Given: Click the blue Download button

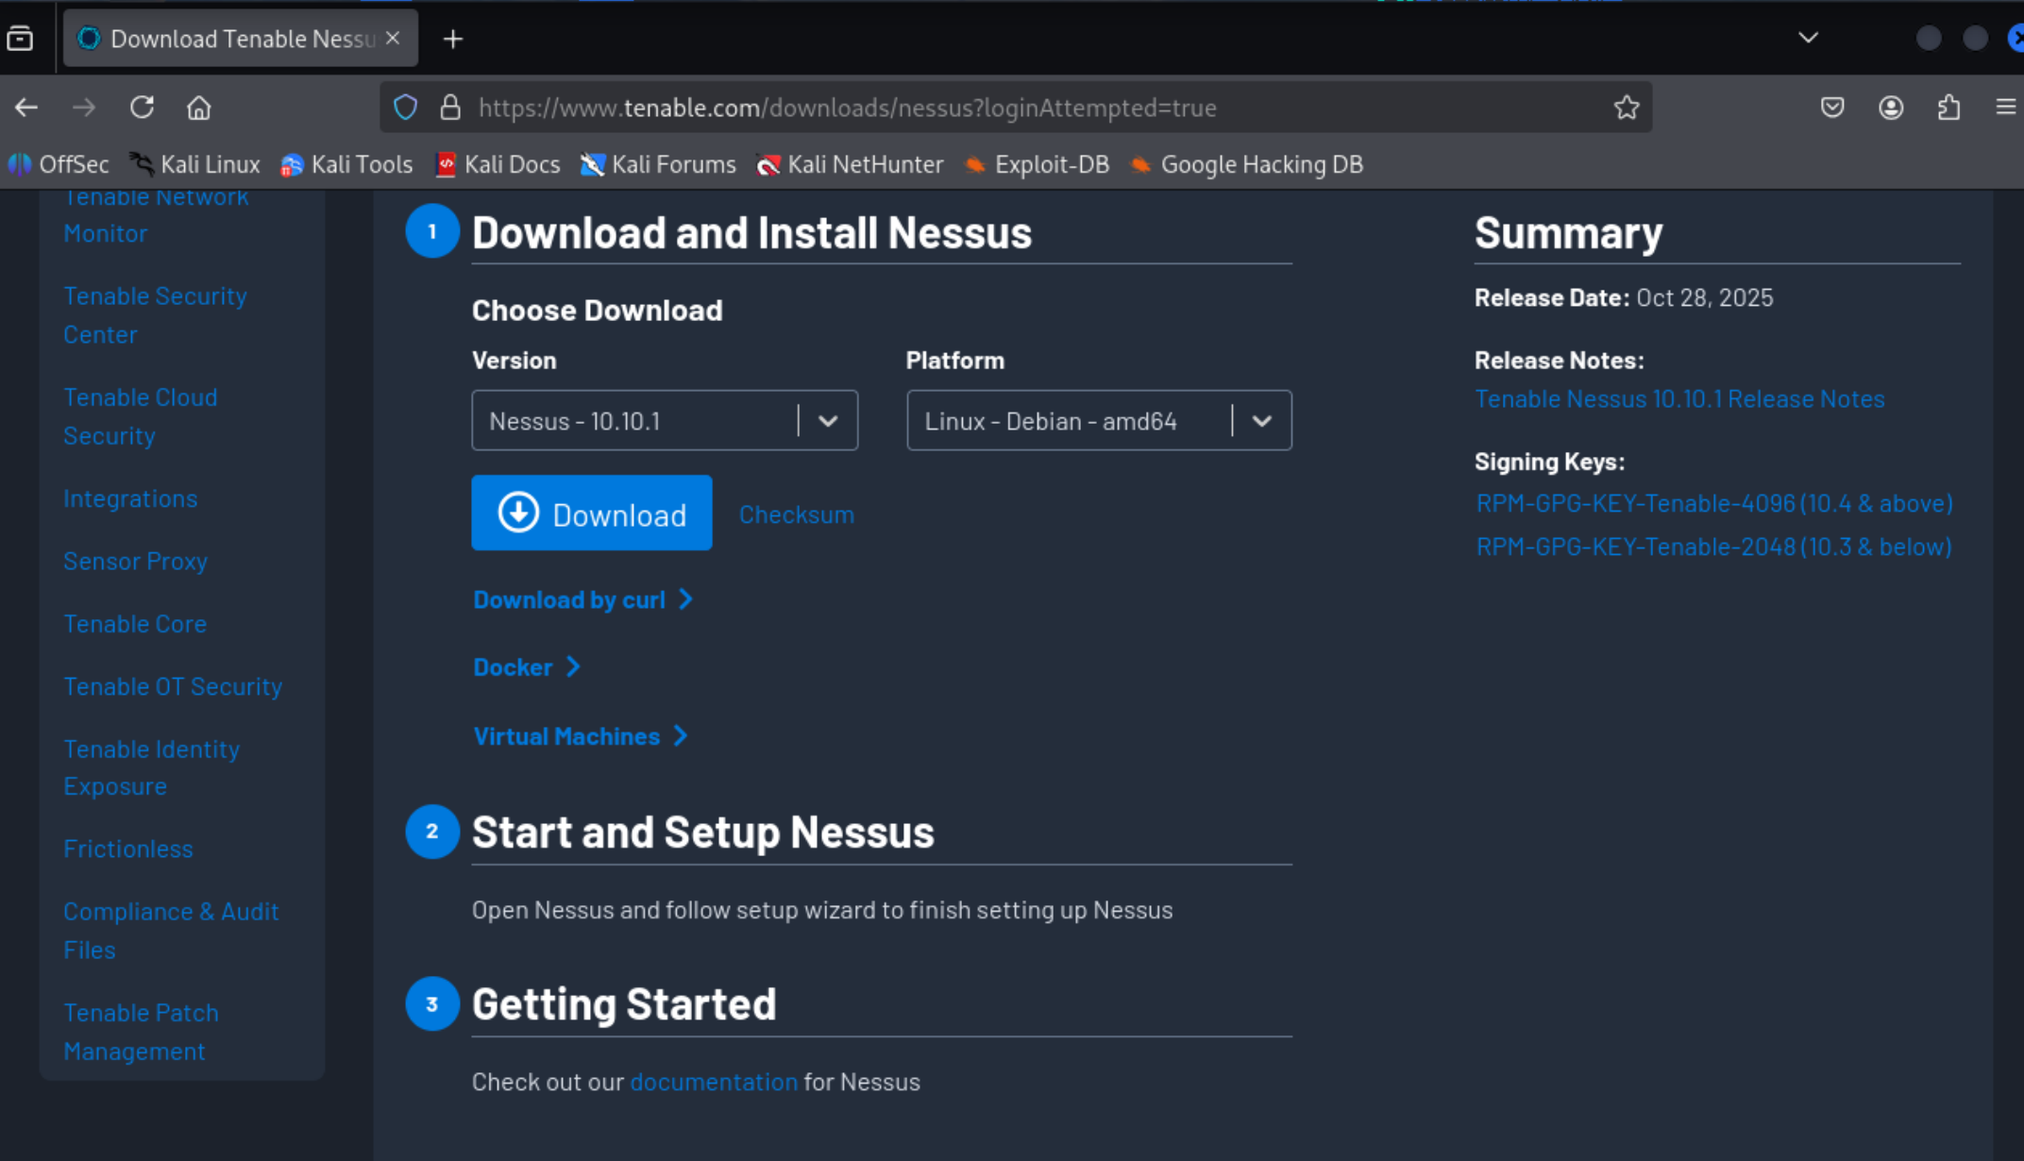Looking at the screenshot, I should [x=592, y=513].
